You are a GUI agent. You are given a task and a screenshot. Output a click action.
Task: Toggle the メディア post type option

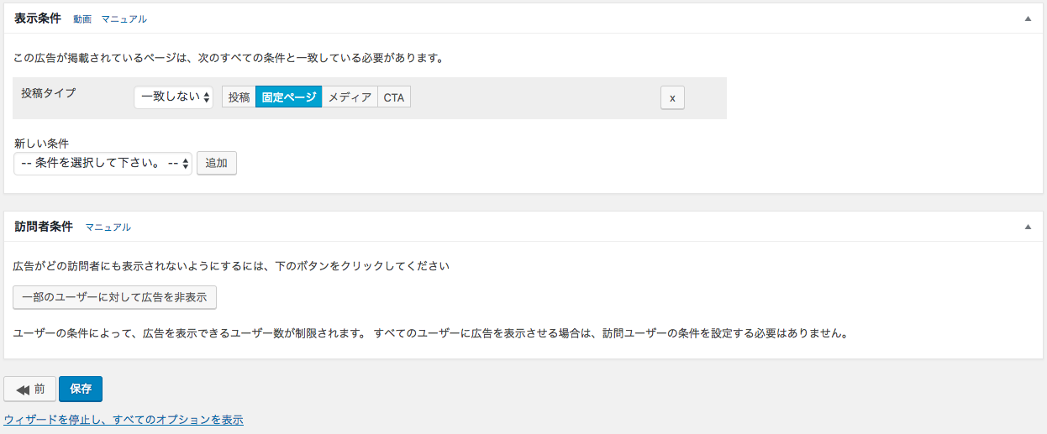pos(350,97)
